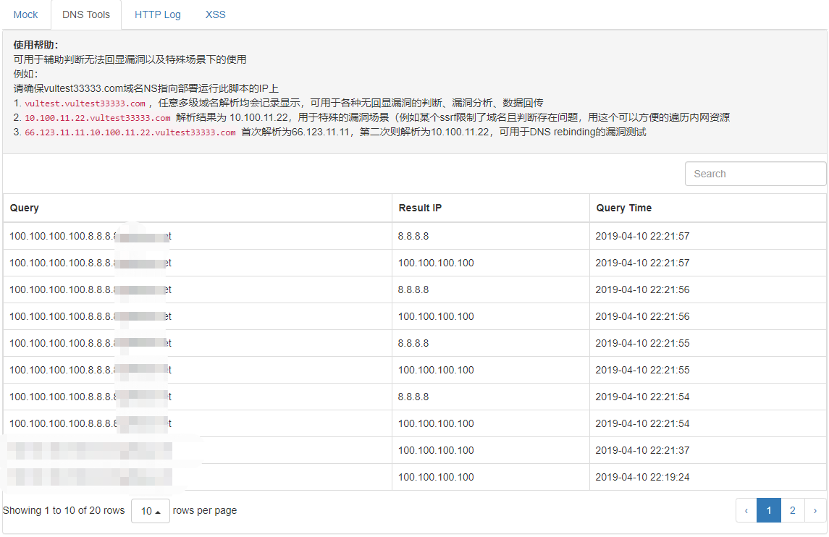
Task: Click Result IP 8.8.8.8 at 22:21:54
Action: pyautogui.click(x=413, y=397)
